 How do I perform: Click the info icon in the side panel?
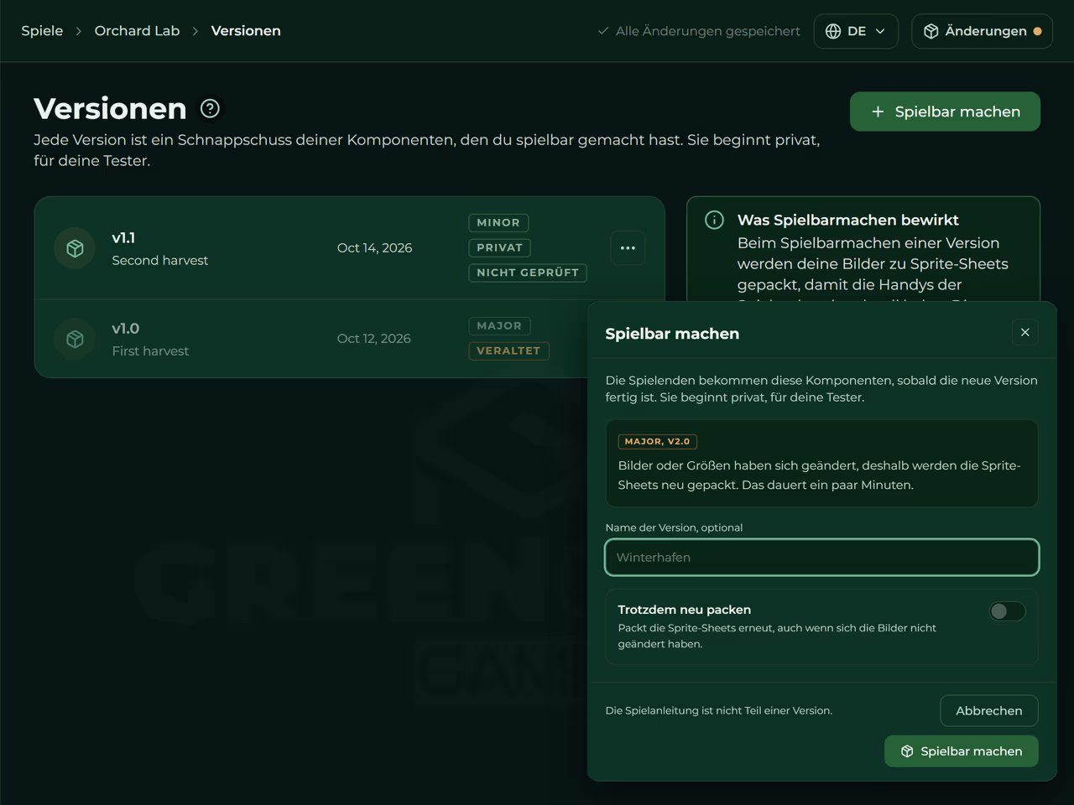point(714,220)
